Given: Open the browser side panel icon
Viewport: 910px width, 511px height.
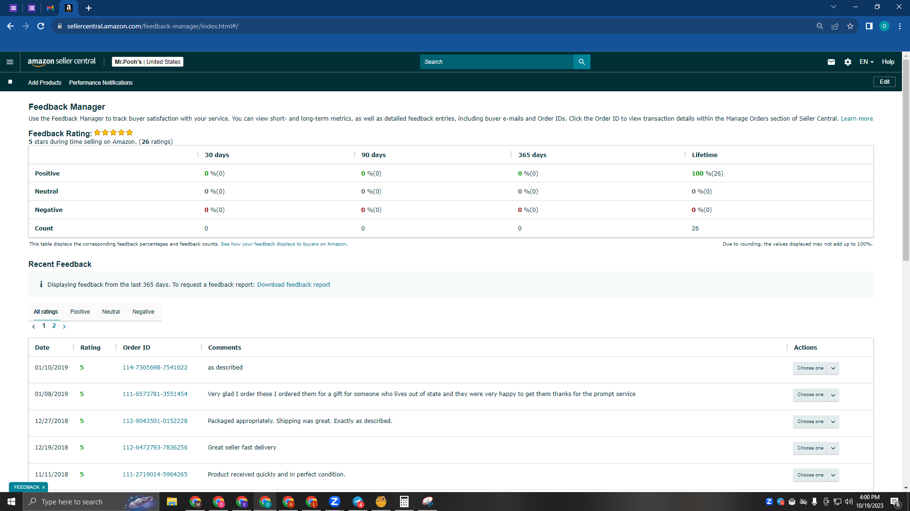Looking at the screenshot, I should pos(869,26).
